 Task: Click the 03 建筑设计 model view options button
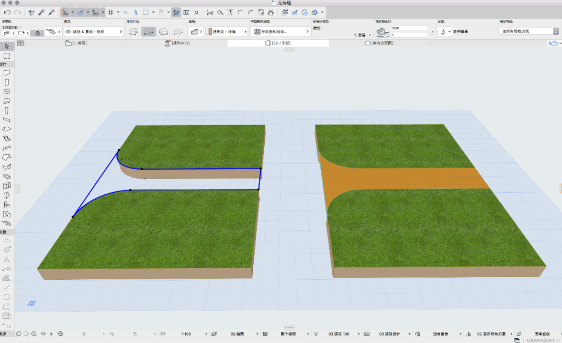coord(390,334)
